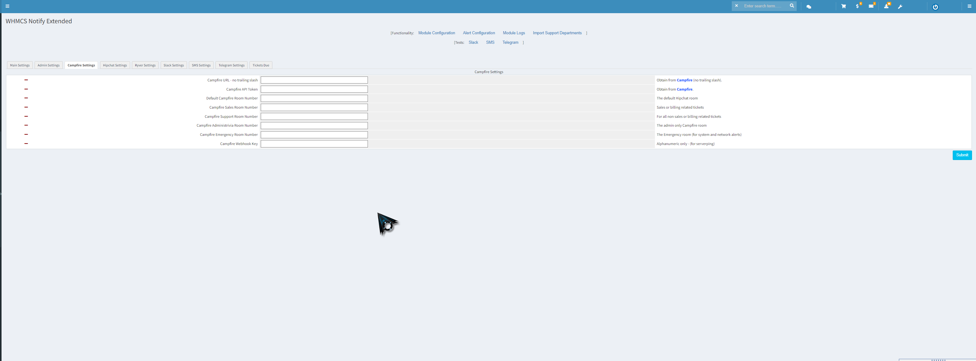Click the Emergency room system alerts description
976x361 pixels.
coord(699,135)
